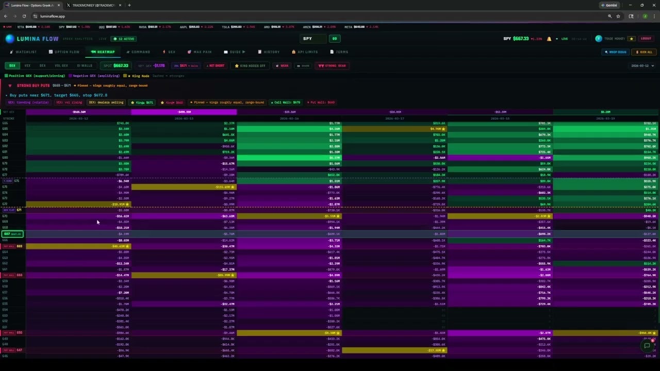660x371 pixels.
Task: Click the Spot $667.33 price badge
Action: (115, 66)
